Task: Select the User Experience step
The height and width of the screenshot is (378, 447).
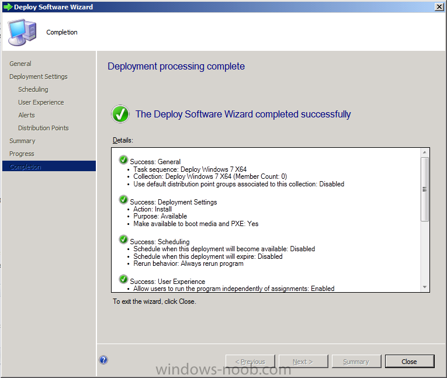Action: [41, 102]
